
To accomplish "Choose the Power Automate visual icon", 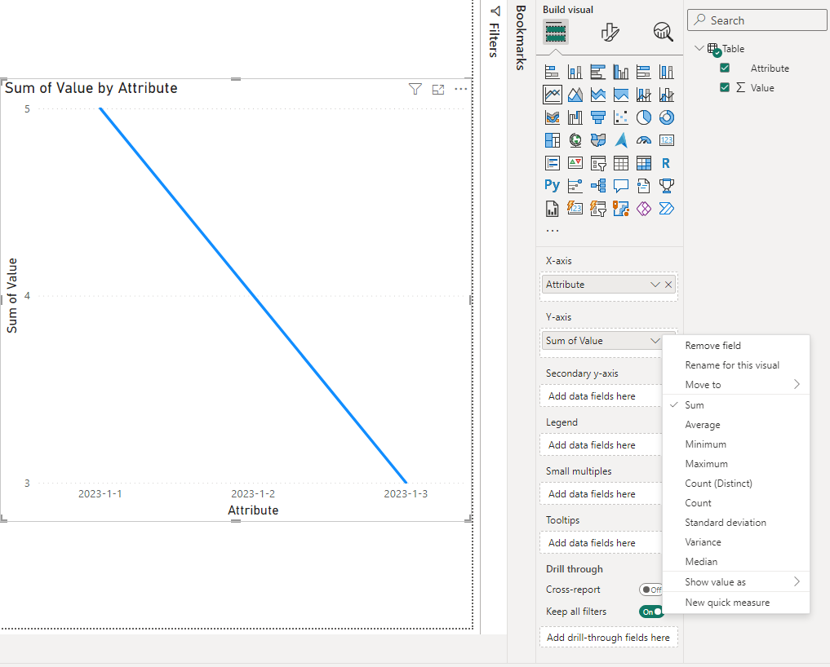I will point(667,209).
